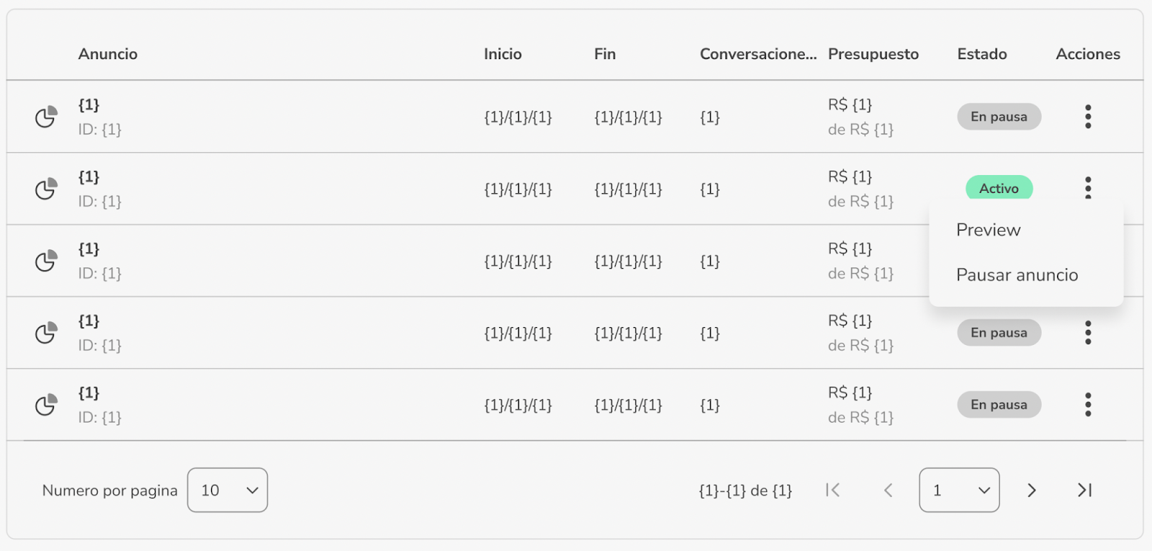Click En pausa badge in first row
This screenshot has width=1152, height=551.
click(999, 117)
